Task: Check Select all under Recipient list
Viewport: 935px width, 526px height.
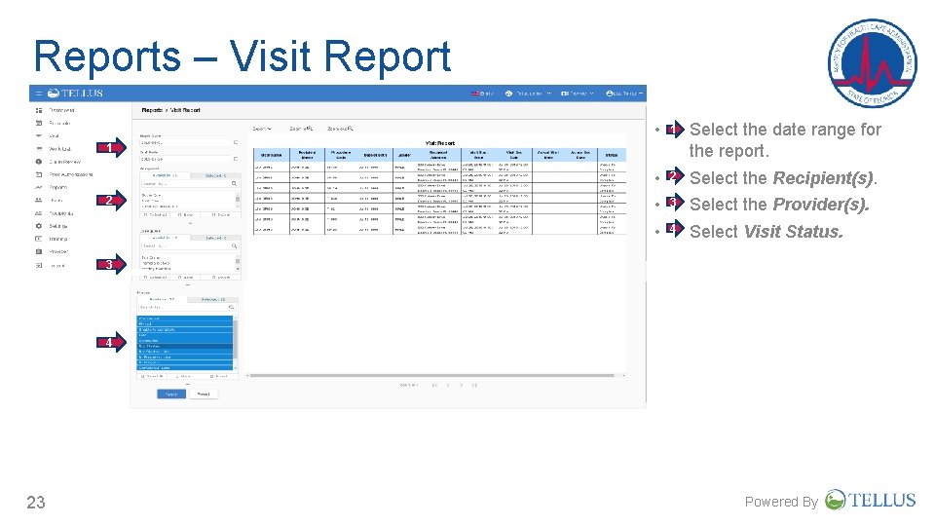Action: tap(155, 214)
